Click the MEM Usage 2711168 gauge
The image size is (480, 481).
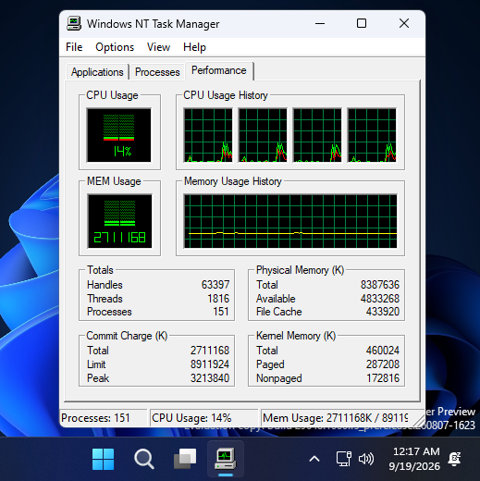pyautogui.click(x=119, y=221)
